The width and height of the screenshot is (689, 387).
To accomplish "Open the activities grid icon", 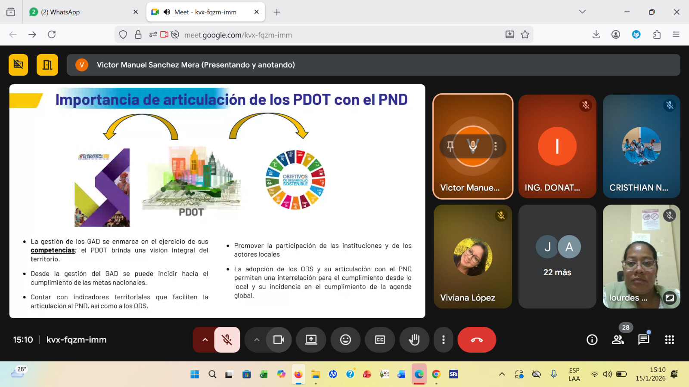I will 669,340.
